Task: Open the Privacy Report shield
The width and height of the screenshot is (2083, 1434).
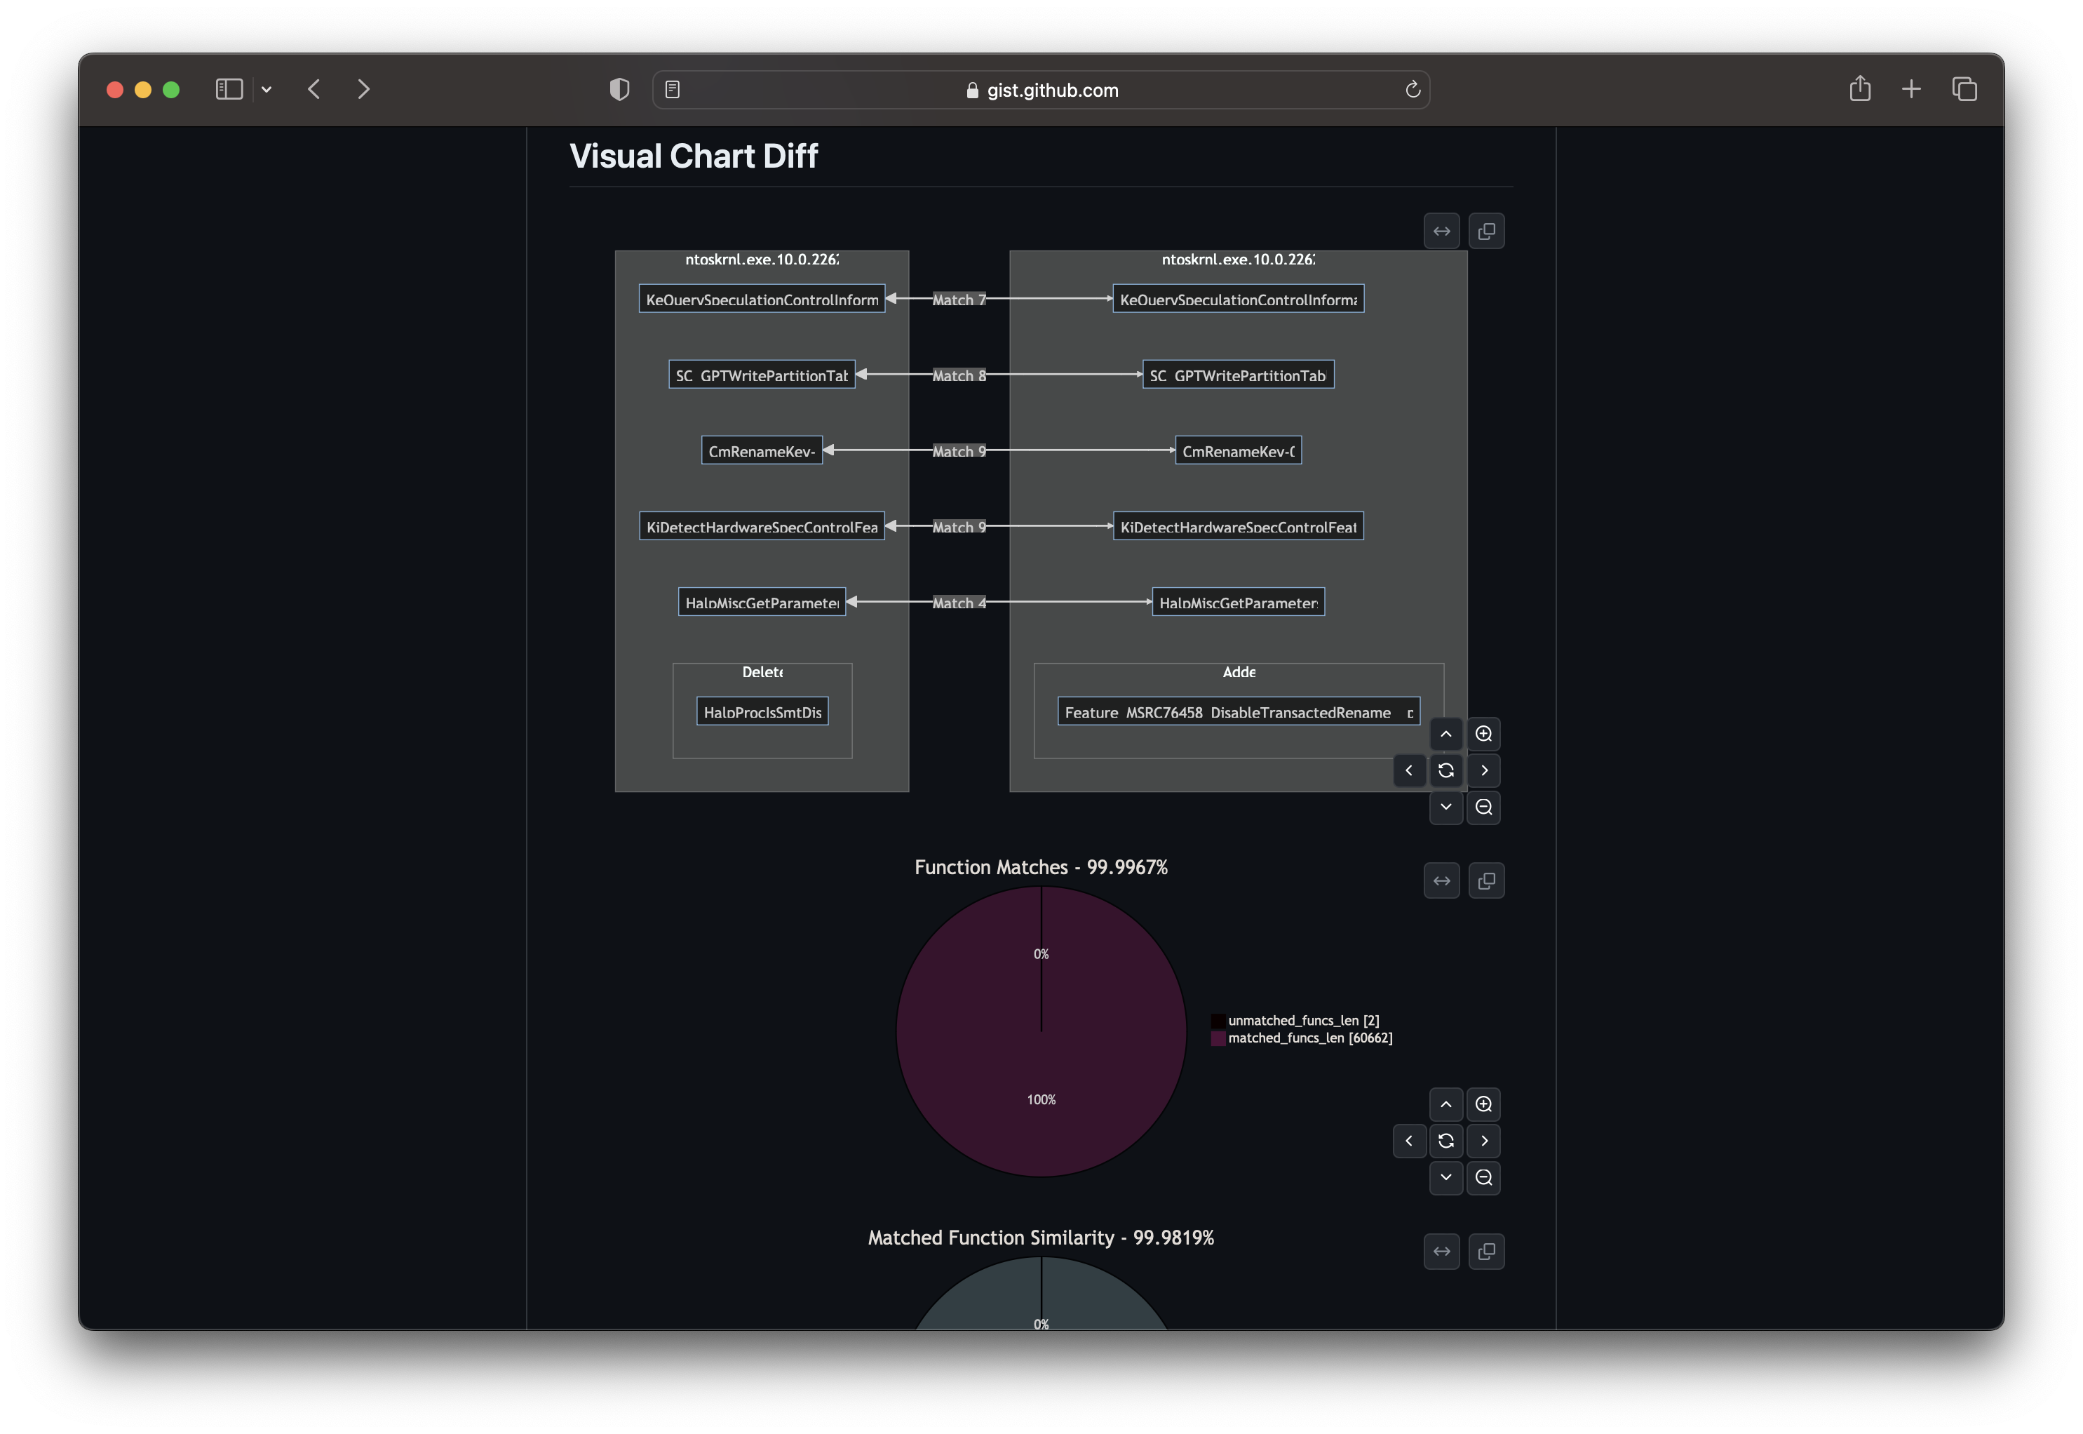Action: click(x=619, y=89)
